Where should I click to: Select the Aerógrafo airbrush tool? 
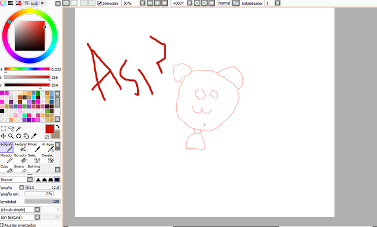tap(20, 147)
